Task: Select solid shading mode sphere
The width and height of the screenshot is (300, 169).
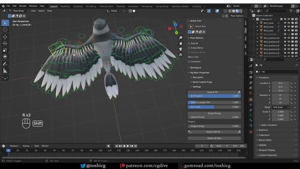Action: click(233, 11)
